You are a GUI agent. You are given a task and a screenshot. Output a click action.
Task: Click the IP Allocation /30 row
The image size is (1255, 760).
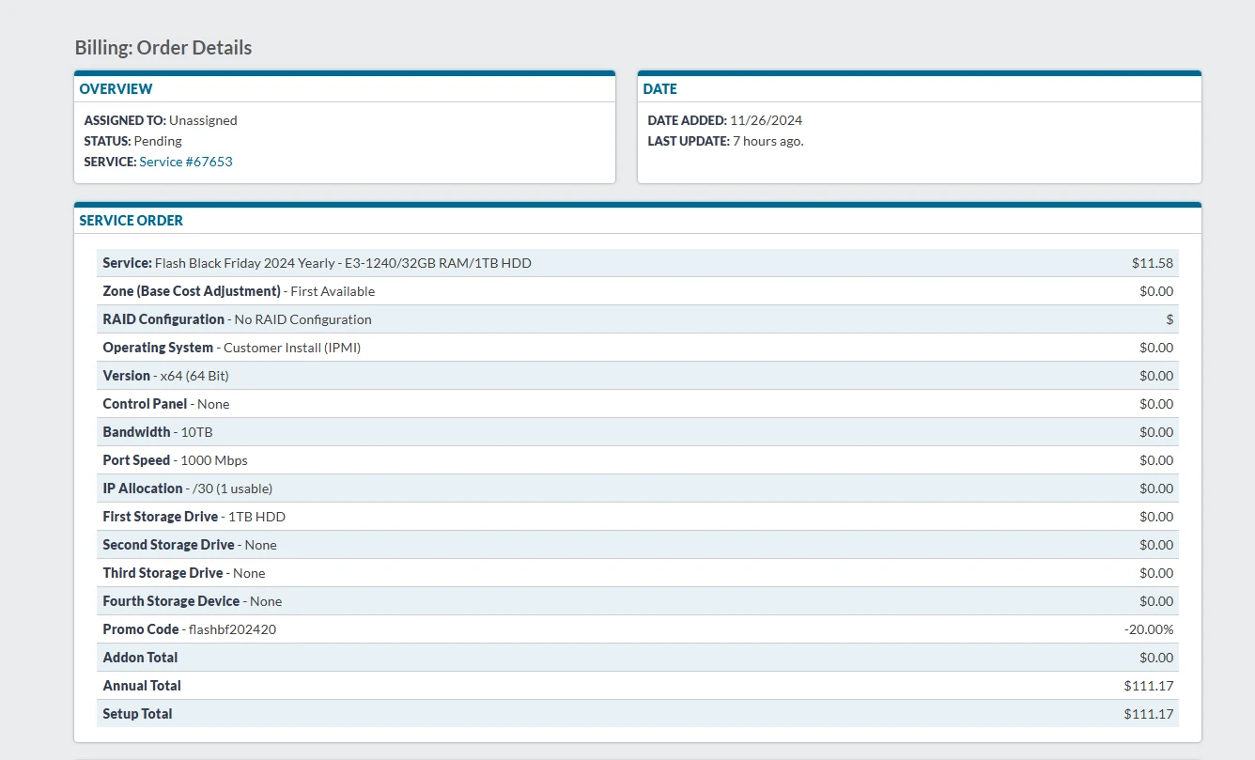187,489
